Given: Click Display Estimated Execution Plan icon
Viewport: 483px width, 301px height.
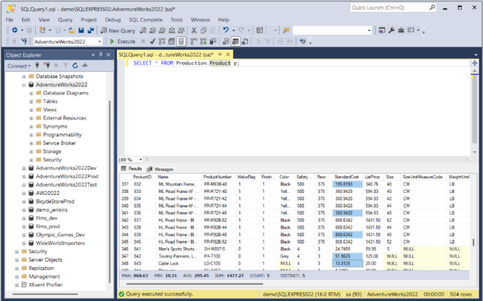Looking at the screenshot, I should pyautogui.click(x=162, y=41).
